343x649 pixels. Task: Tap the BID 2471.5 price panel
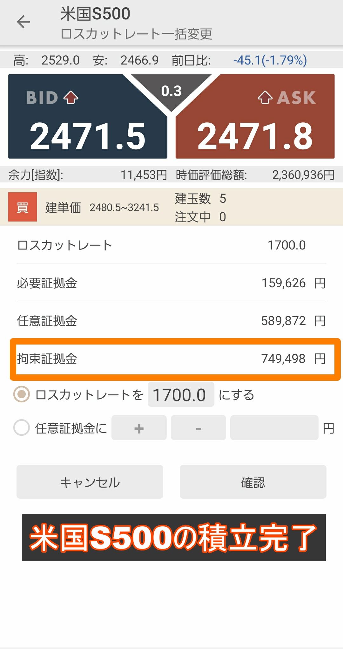(x=88, y=116)
